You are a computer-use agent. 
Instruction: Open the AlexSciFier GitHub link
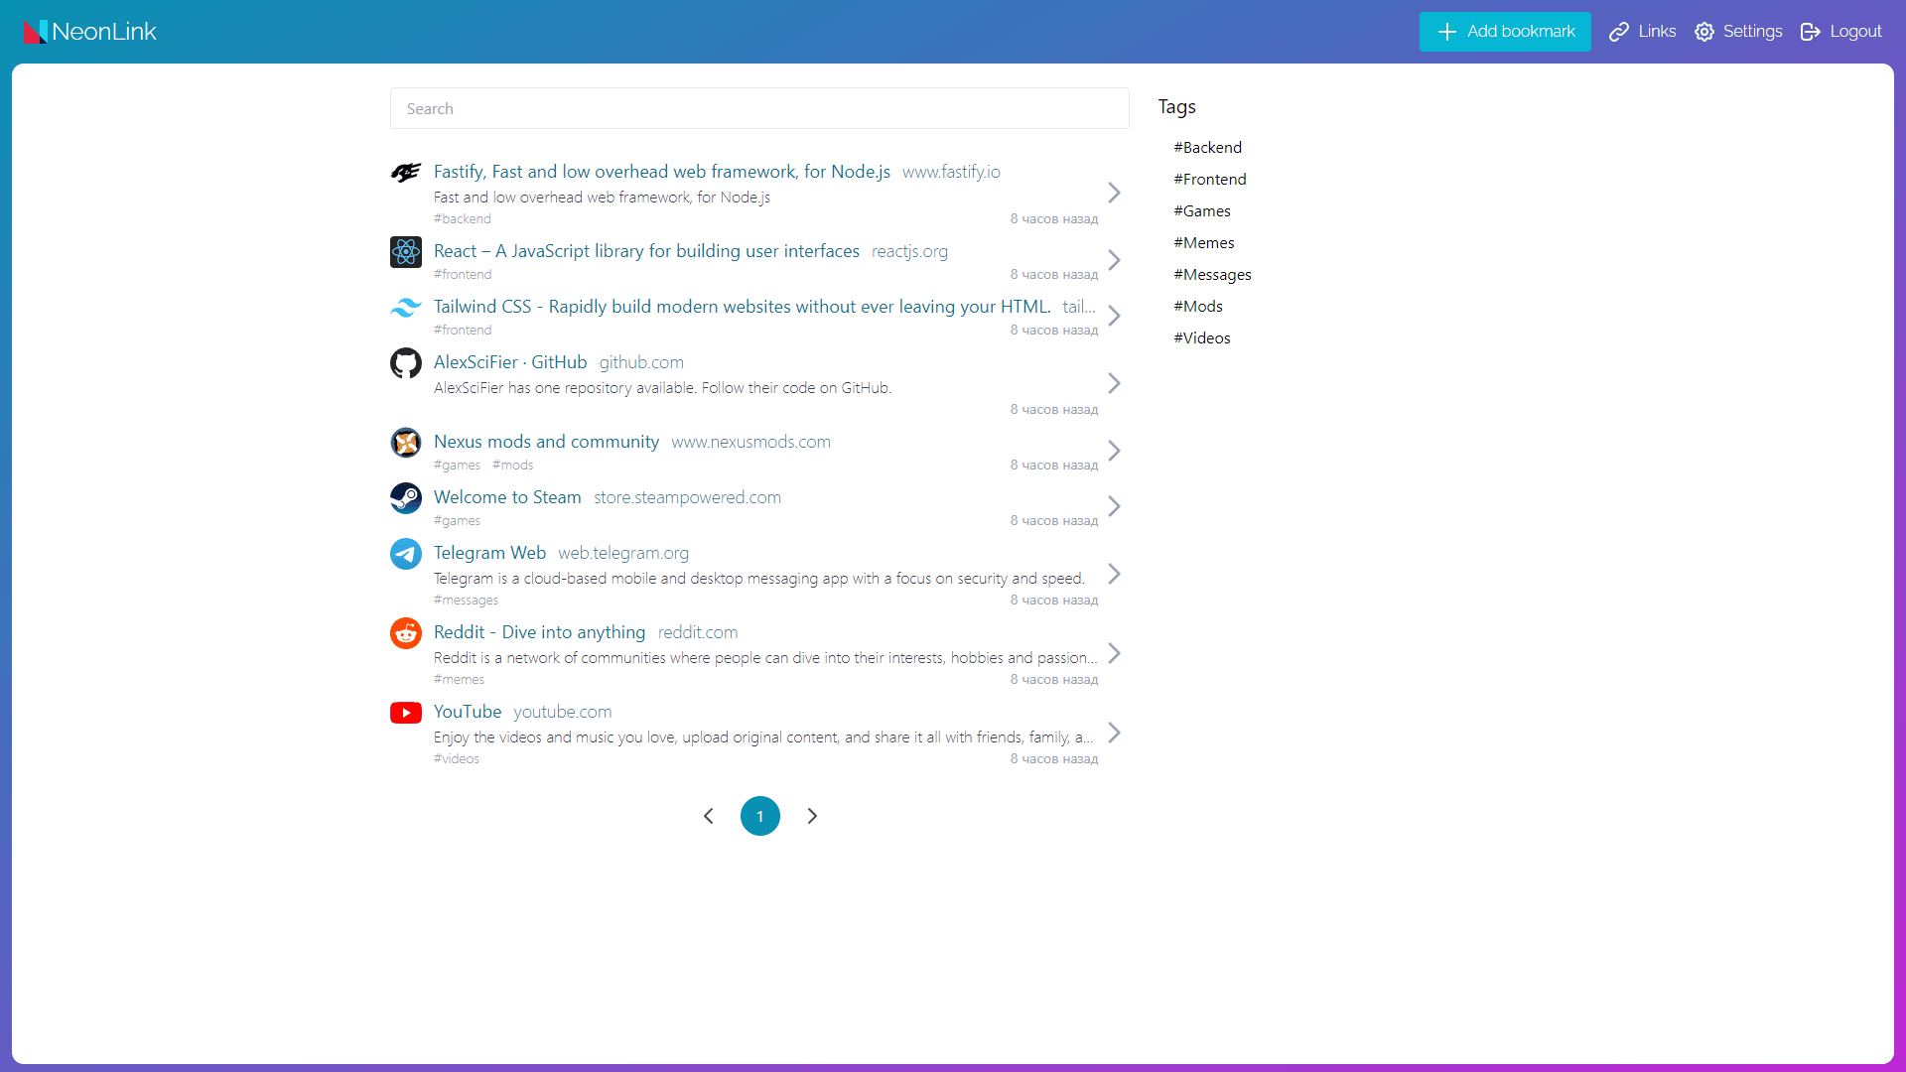pyautogui.click(x=510, y=362)
